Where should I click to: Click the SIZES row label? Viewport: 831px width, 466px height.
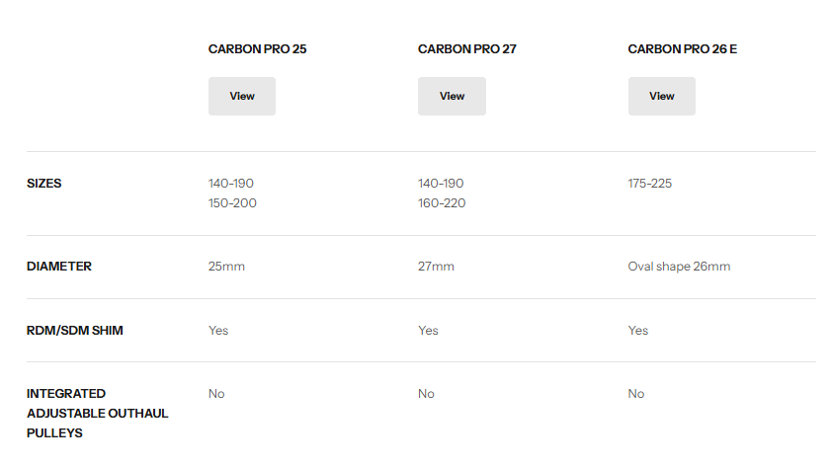[x=44, y=184]
